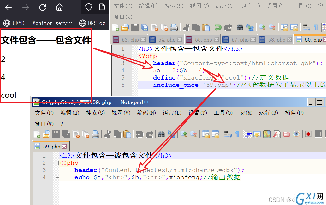Click browser shield tracking protection icon
Image resolution: width=326 pixels, height=205 pixels.
coord(89,7)
